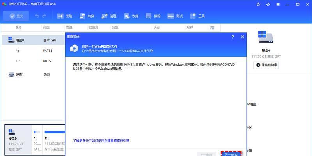Click the 提交 commit button

(x=16, y=16)
